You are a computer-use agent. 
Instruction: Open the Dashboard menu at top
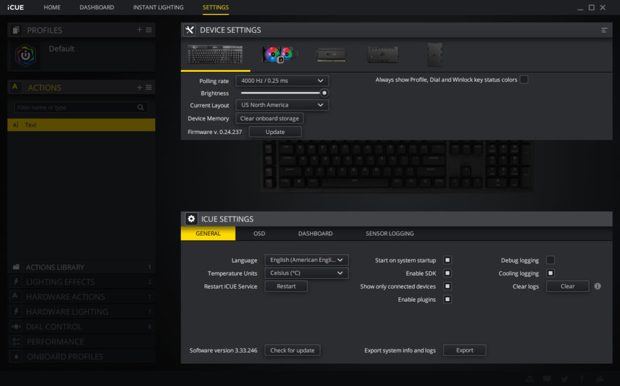pyautogui.click(x=97, y=7)
